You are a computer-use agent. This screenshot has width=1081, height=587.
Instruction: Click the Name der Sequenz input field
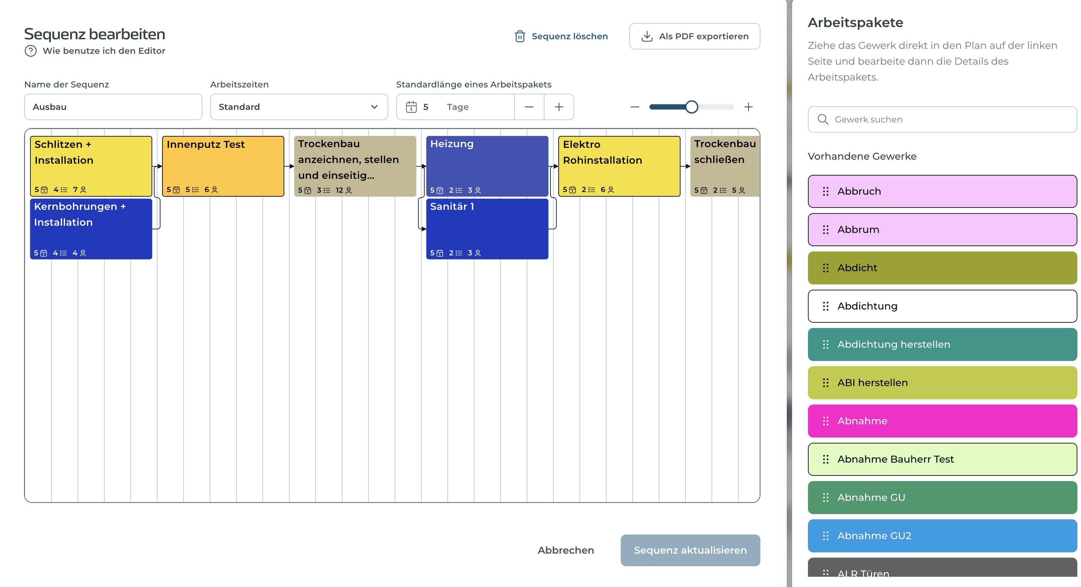113,107
